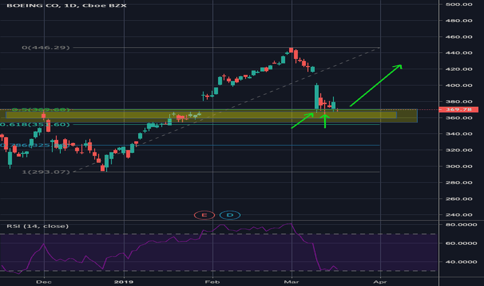
Task: Click the 280.00 price axis label
Action: coord(459,183)
